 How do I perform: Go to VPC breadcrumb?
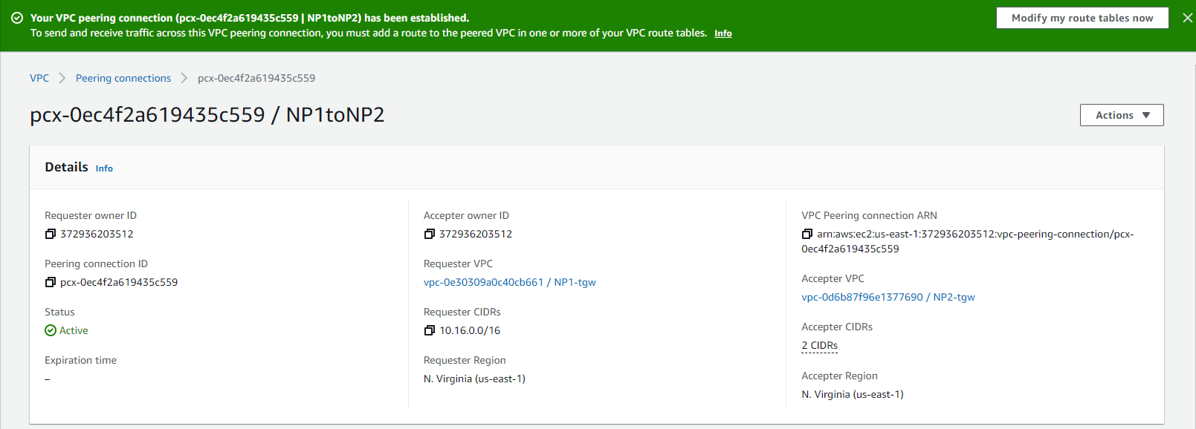(x=39, y=78)
